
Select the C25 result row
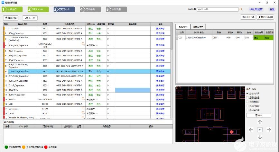(225, 38)
